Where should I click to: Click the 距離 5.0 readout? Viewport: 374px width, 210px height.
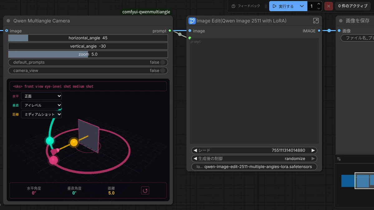(x=111, y=191)
